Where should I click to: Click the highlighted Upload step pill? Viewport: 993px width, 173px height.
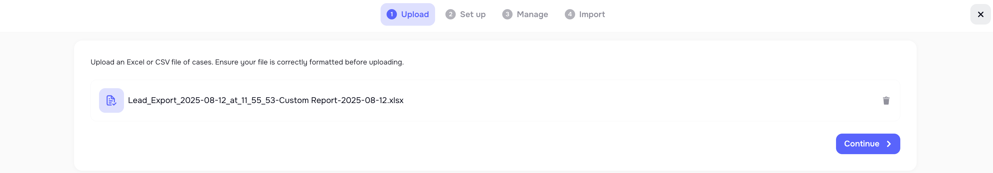click(x=408, y=14)
